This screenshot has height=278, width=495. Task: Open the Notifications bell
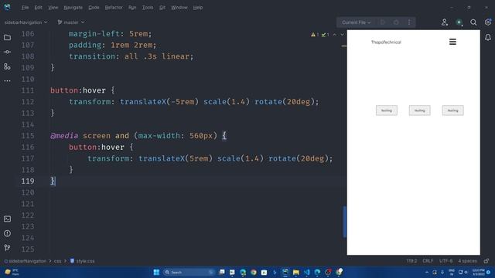488,38
